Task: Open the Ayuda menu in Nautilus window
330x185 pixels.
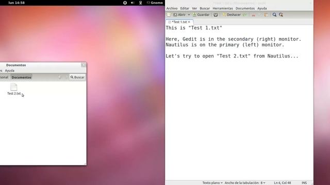Action: click(x=9, y=71)
